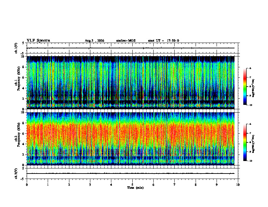Screen dimensions: 268x207
Task: Click time-axis tick label "9"
Action: 217,185
